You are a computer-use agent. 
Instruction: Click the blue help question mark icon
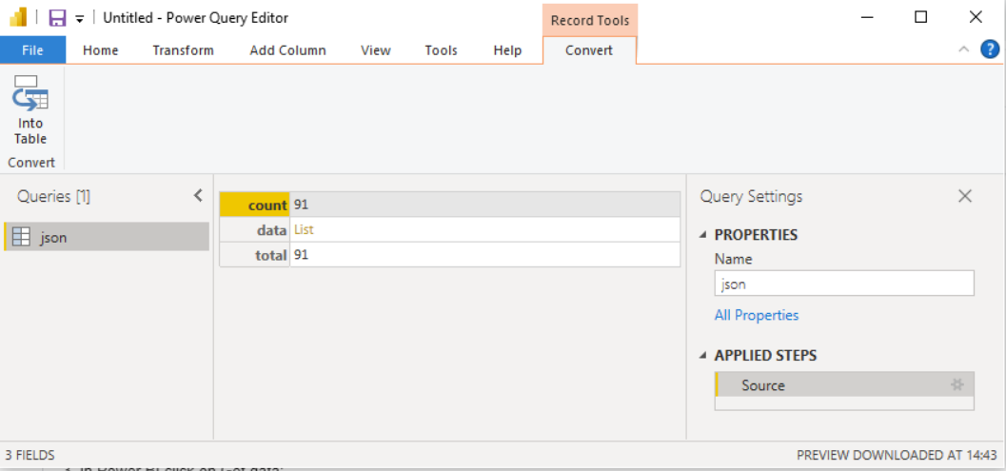click(x=990, y=49)
